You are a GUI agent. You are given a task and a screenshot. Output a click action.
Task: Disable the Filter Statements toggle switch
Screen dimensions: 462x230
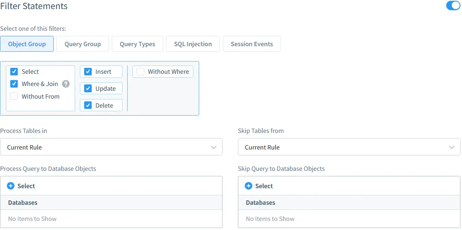point(453,6)
